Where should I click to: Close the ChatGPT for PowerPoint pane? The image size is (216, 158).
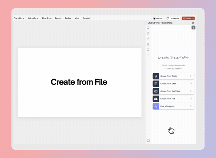[193, 23]
